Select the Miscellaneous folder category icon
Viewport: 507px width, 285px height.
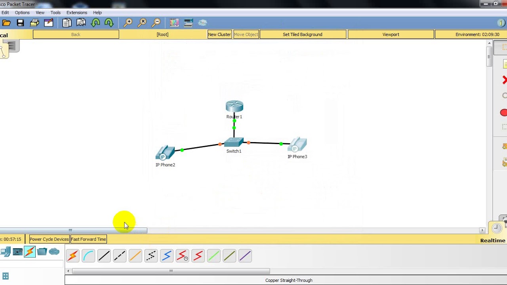click(x=42, y=251)
